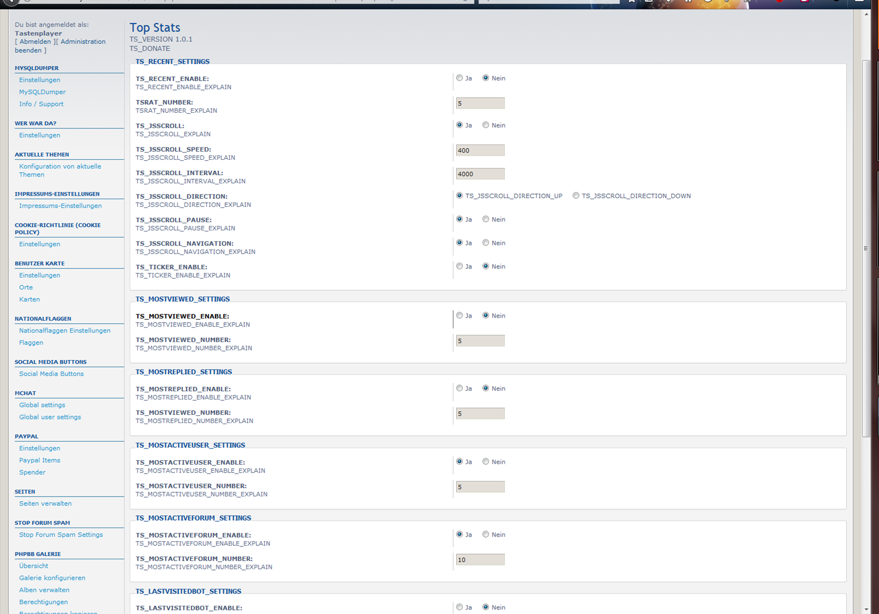Open the MySQLDumper sidebar link

(42, 92)
